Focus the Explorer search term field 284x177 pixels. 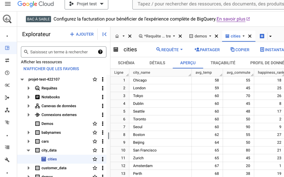[64, 52]
